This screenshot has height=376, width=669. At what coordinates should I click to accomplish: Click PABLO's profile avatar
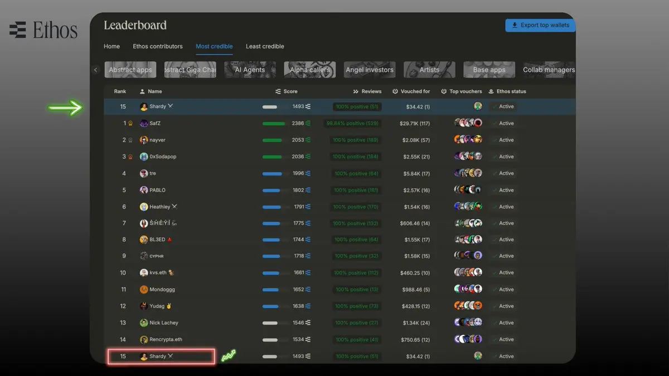pos(144,190)
